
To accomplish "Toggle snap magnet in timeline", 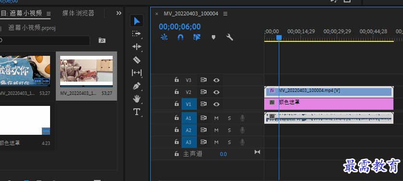I will click(x=181, y=37).
